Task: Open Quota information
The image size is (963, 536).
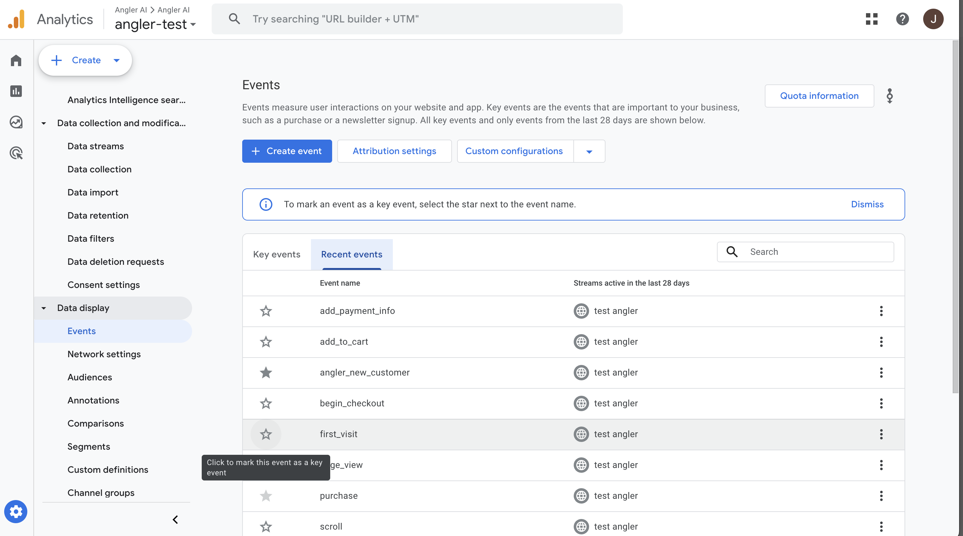Action: (819, 96)
